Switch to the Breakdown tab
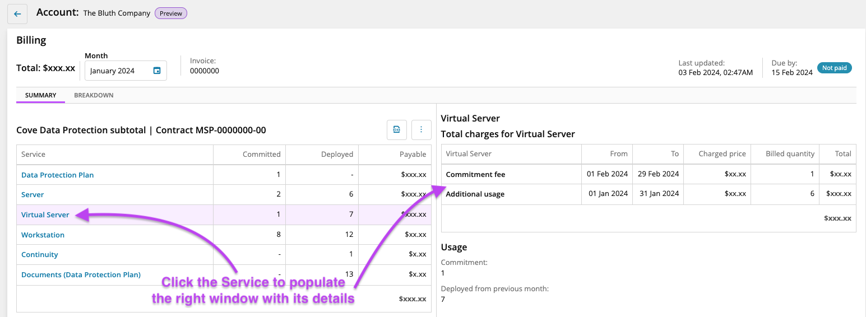This screenshot has width=866, height=317. (x=94, y=95)
